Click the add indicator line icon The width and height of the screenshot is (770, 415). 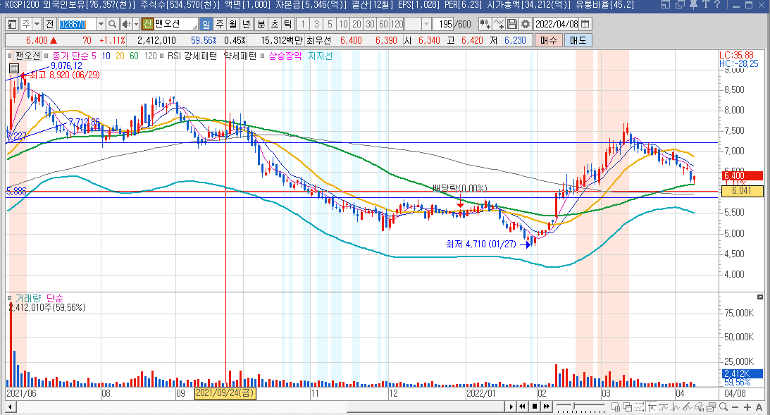tap(499, 24)
